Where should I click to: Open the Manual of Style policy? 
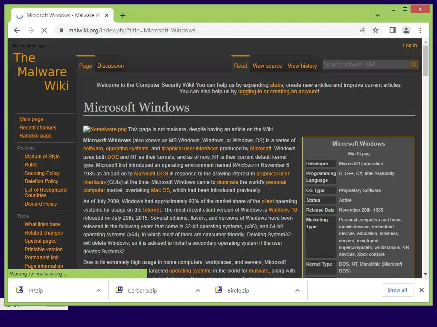(x=42, y=157)
